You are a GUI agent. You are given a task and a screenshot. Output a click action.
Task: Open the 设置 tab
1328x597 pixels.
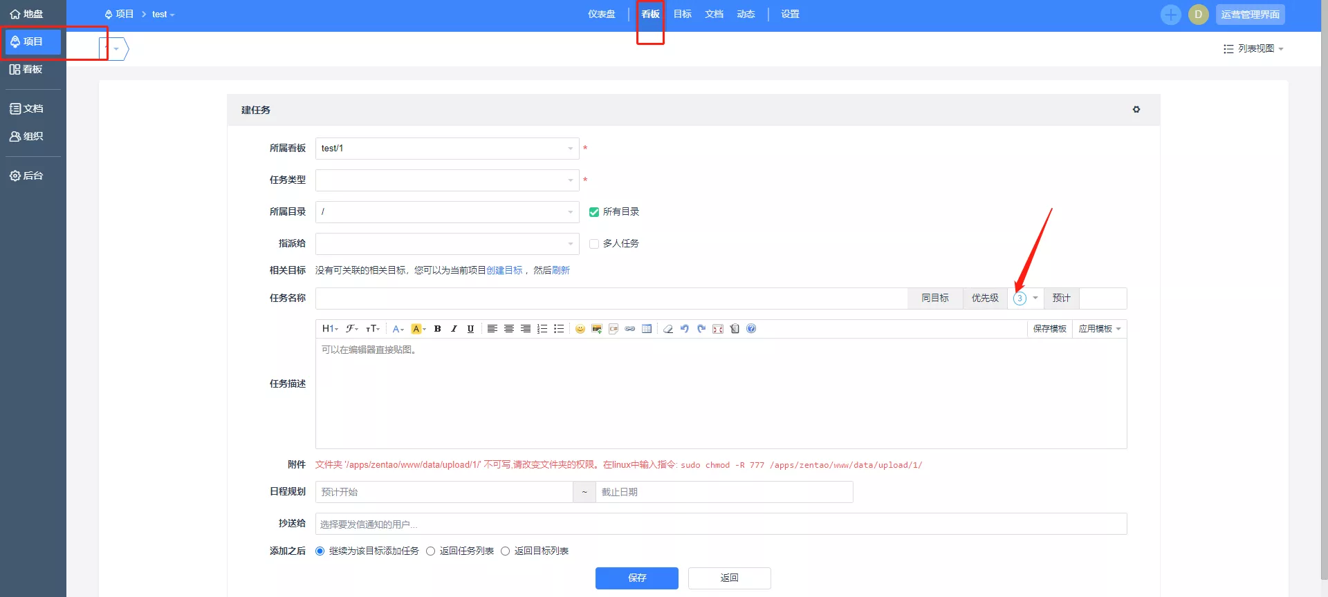(791, 15)
